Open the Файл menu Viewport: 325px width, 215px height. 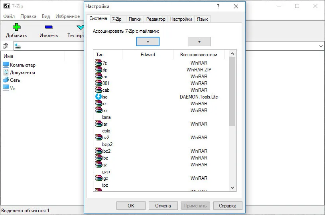point(9,16)
